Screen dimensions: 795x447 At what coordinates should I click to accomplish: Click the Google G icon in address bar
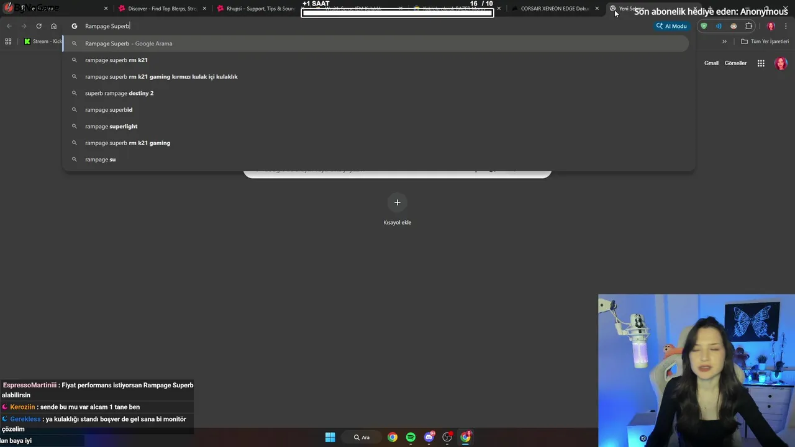coord(75,26)
